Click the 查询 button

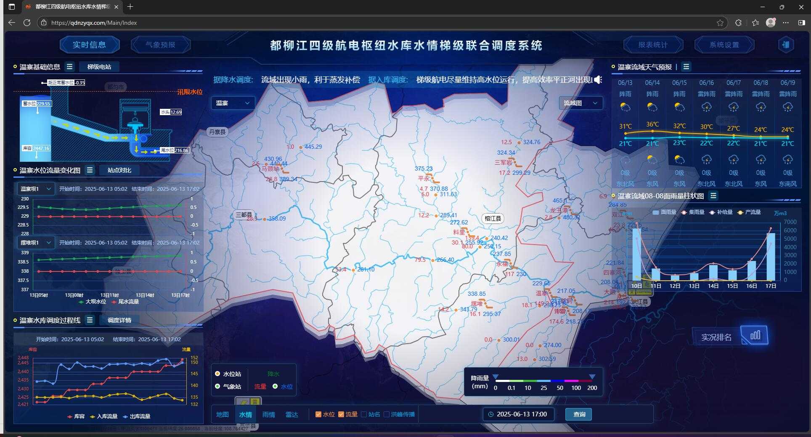579,414
